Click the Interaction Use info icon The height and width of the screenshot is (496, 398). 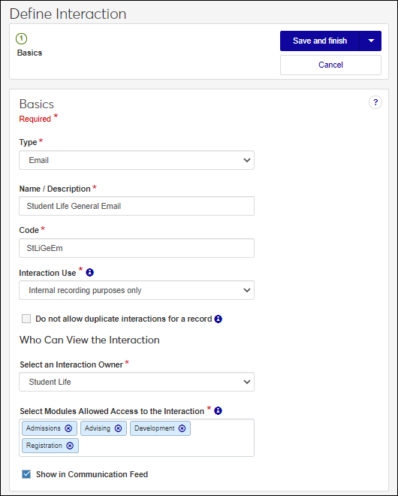[90, 272]
